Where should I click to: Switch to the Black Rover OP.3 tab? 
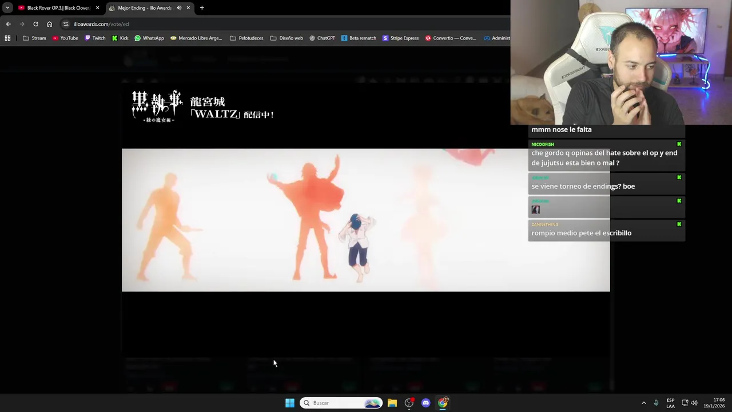(58, 8)
